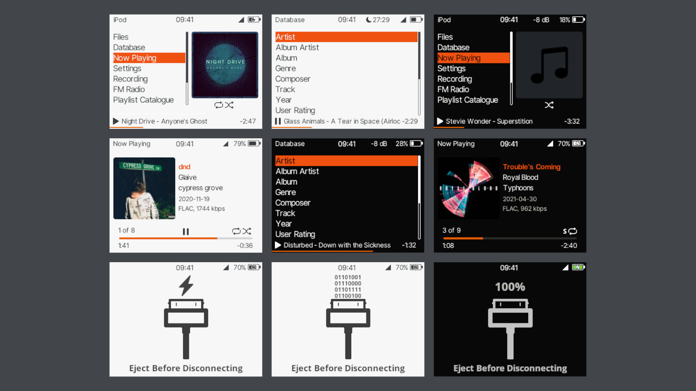The width and height of the screenshot is (696, 391).
Task: Click the Night Drive album art thumbnail
Action: [x=225, y=65]
